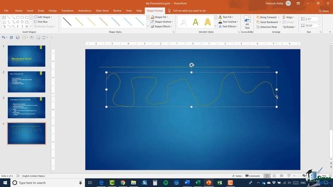
Task: Collapse the ribbon
Action: point(330,32)
